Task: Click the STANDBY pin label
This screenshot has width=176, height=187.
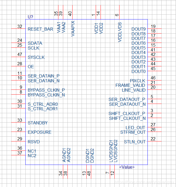Action: [x=38, y=123]
